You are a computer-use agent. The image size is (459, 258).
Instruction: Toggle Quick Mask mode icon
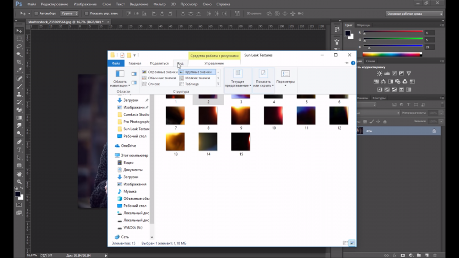click(19, 205)
